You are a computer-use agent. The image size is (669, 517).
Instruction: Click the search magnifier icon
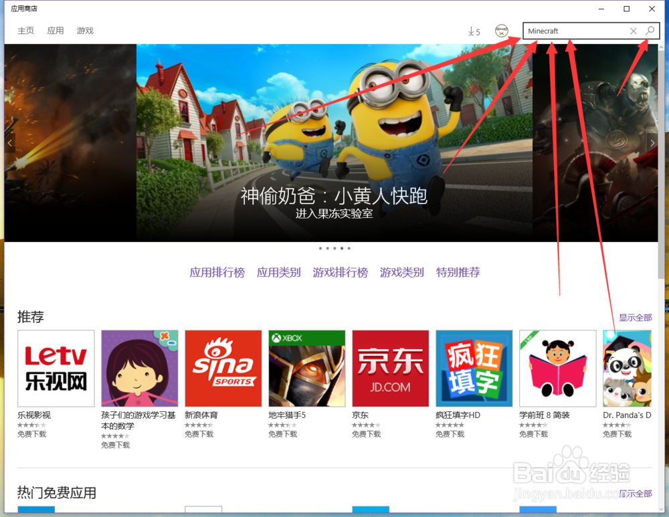(650, 31)
